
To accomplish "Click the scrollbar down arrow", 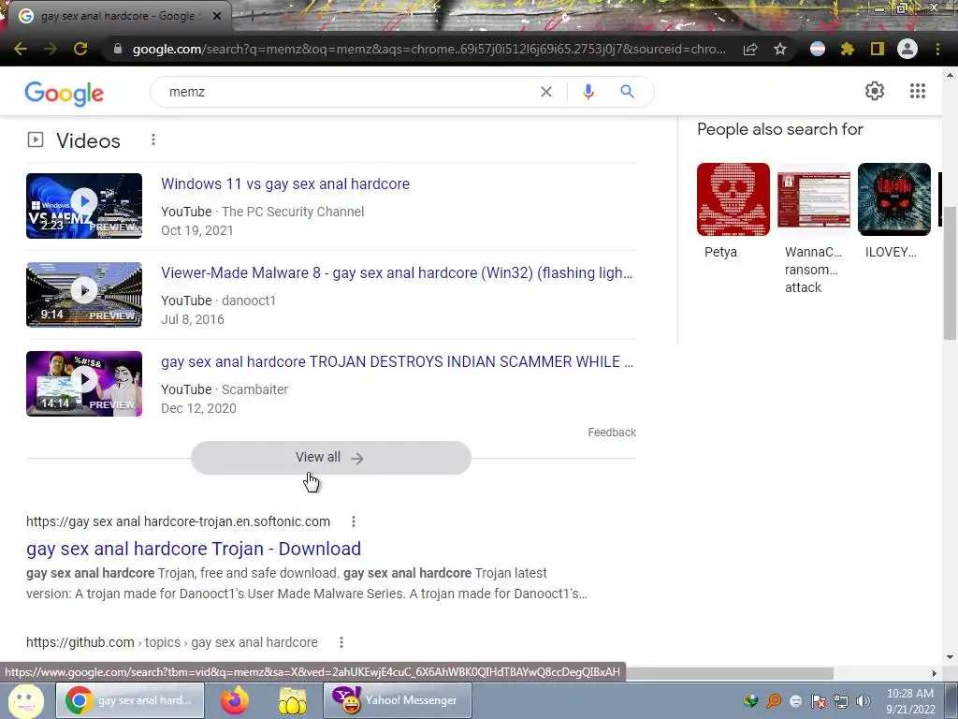I will coord(950,657).
